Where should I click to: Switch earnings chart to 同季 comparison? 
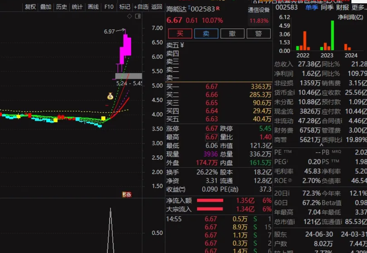[x=327, y=7]
